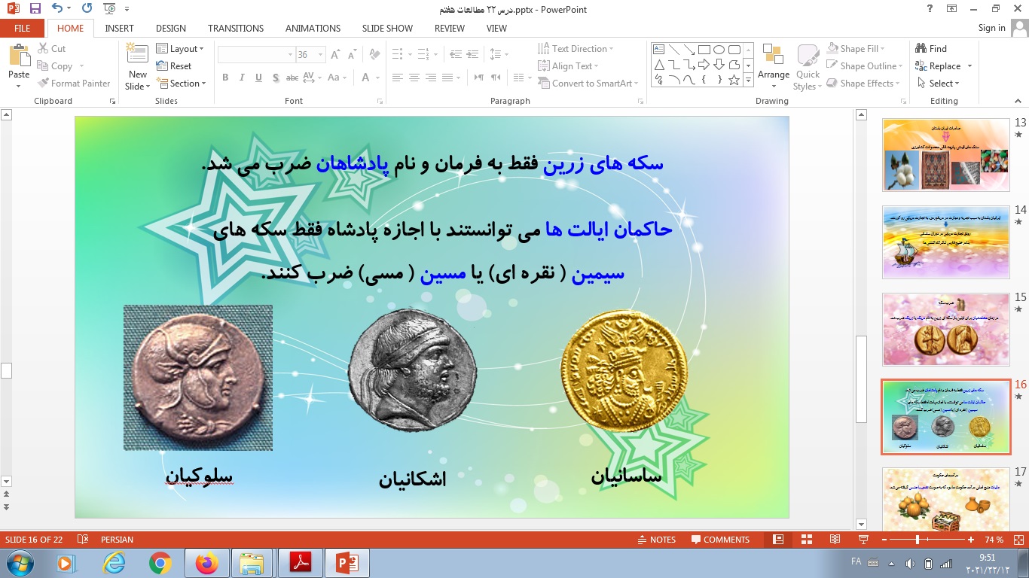Viewport: 1029px width, 578px height.
Task: Toggle italic formatting
Action: pyautogui.click(x=241, y=78)
